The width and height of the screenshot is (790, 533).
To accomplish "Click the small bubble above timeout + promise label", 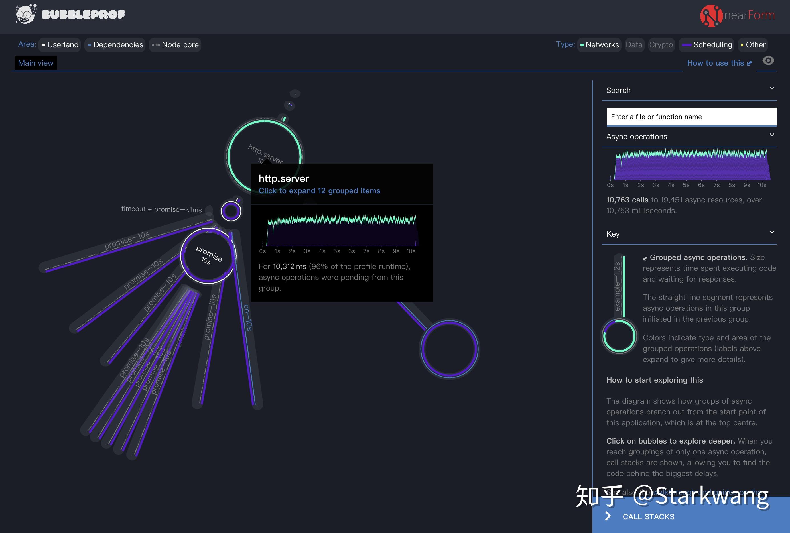I will (x=231, y=211).
